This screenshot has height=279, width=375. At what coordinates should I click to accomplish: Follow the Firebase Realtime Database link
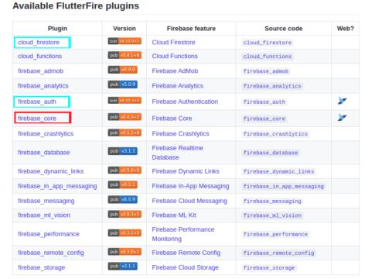(x=178, y=153)
